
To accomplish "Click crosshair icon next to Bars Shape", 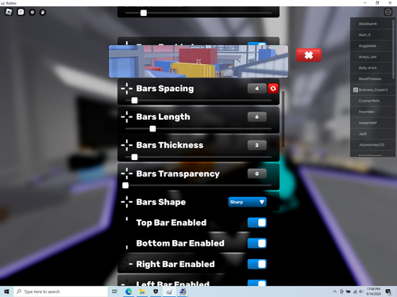I will click(127, 202).
